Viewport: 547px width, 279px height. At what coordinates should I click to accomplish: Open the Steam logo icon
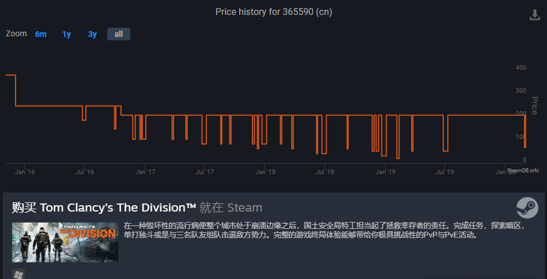pyautogui.click(x=527, y=208)
